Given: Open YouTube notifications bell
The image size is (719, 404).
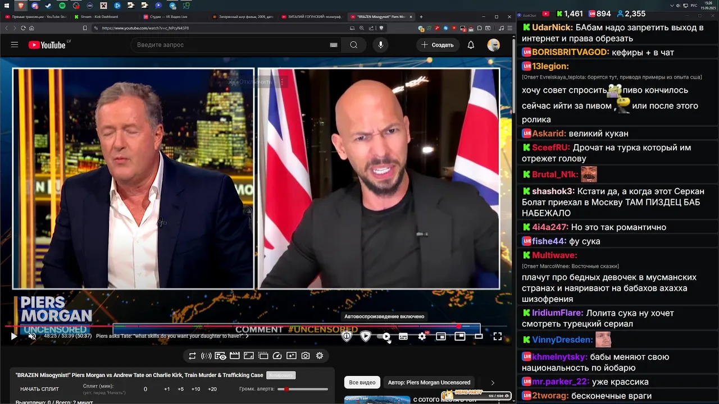Looking at the screenshot, I should point(471,45).
